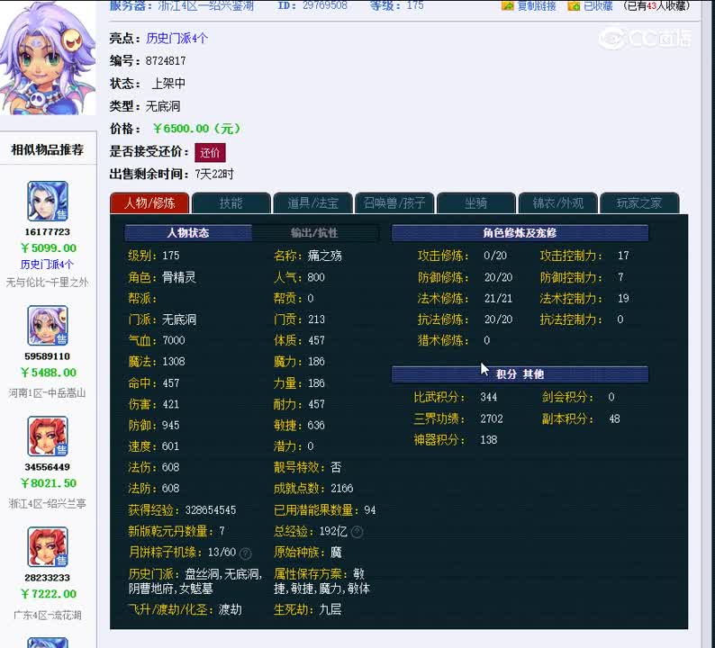Switch to the 技能 tab
Screen dimensions: 715x648
(x=231, y=203)
